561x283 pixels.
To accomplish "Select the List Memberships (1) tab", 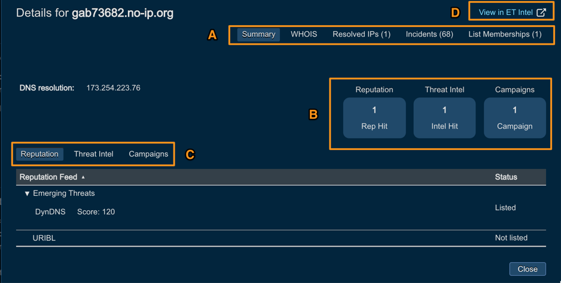I will [x=505, y=35].
